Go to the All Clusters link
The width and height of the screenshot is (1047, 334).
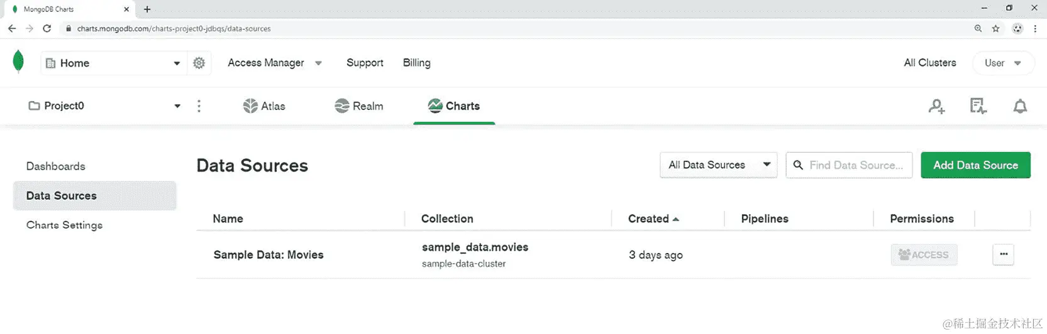pos(929,63)
